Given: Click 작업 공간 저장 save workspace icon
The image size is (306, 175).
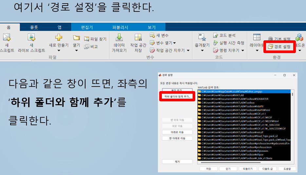Looking at the screenshot, I should click(138, 37).
